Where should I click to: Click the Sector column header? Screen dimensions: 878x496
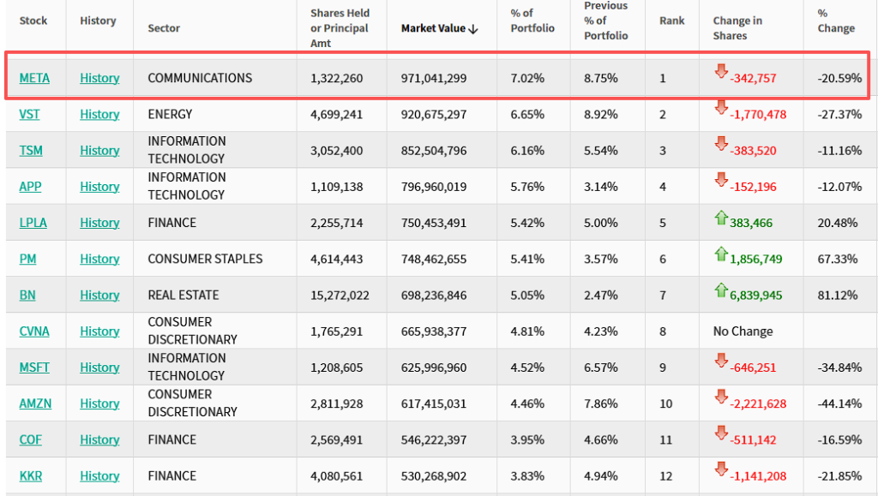click(164, 28)
